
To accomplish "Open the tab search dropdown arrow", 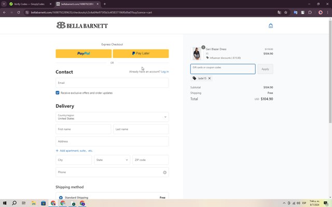I will point(4,4).
